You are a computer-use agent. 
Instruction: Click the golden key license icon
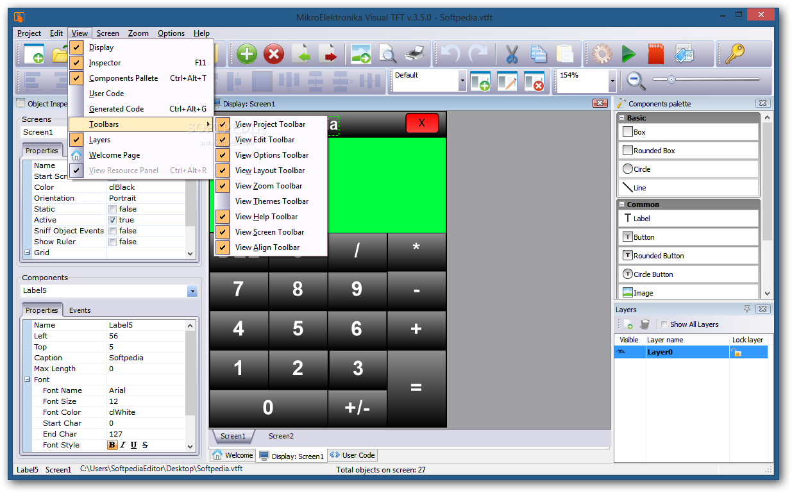[x=734, y=54]
